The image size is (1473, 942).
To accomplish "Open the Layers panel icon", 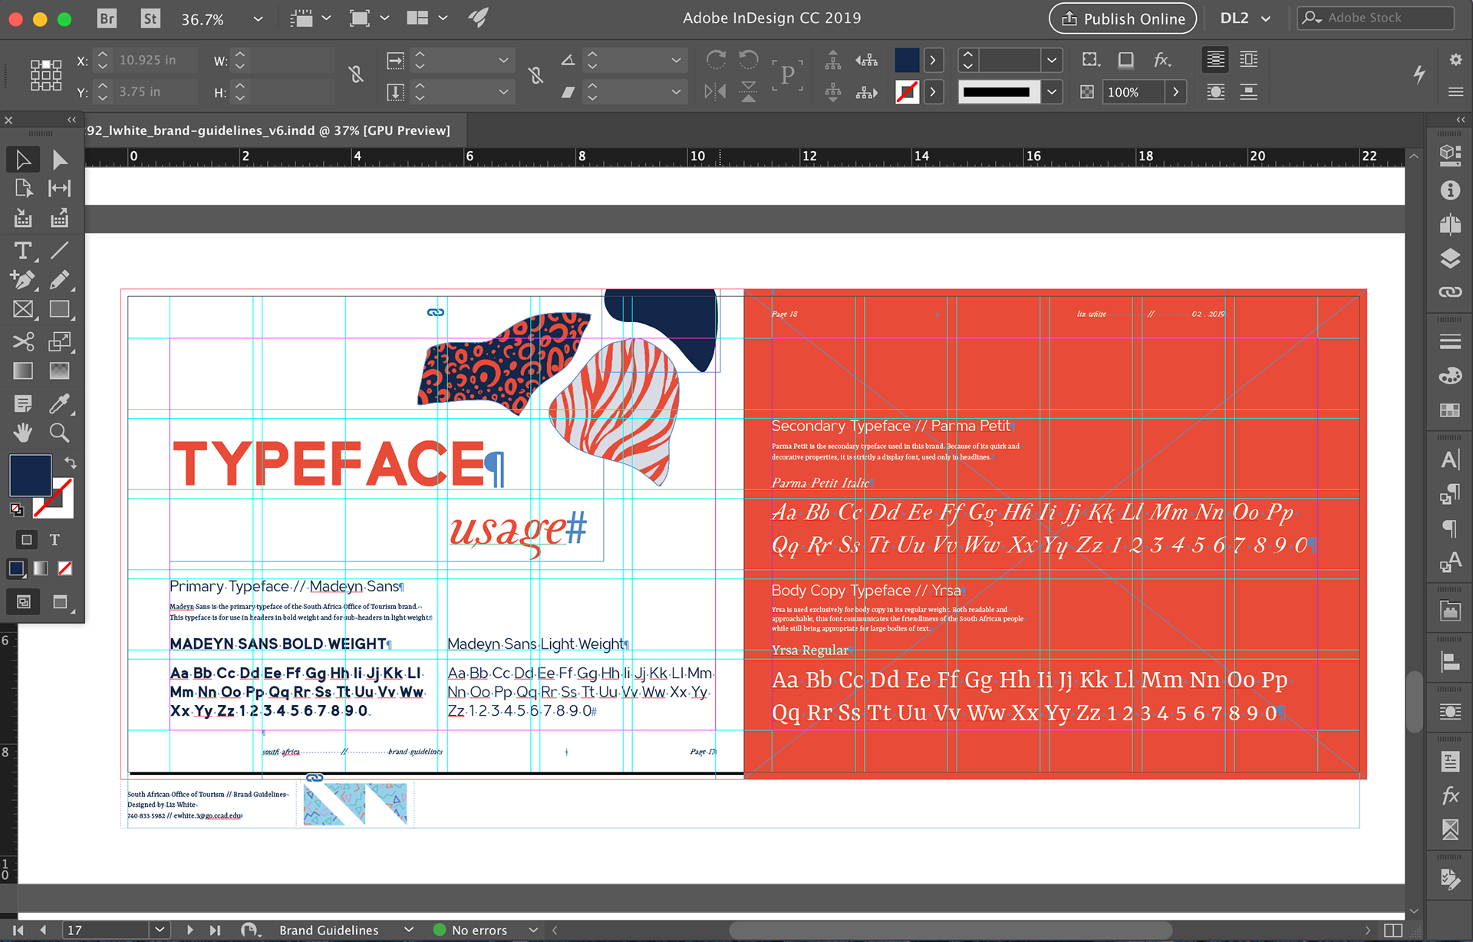I will pyautogui.click(x=1449, y=259).
